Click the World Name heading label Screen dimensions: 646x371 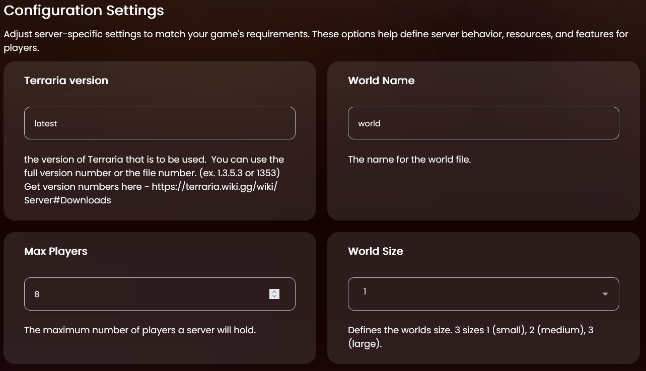381,81
